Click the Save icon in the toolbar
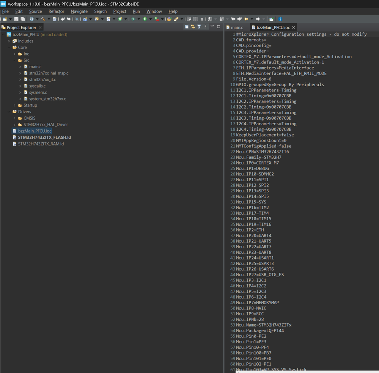This screenshot has height=373, width=379. click(17, 19)
